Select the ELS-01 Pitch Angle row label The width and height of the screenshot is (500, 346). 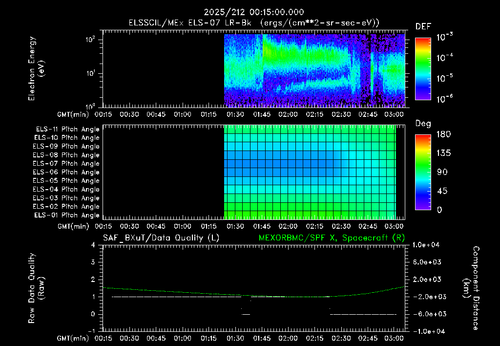pos(66,215)
